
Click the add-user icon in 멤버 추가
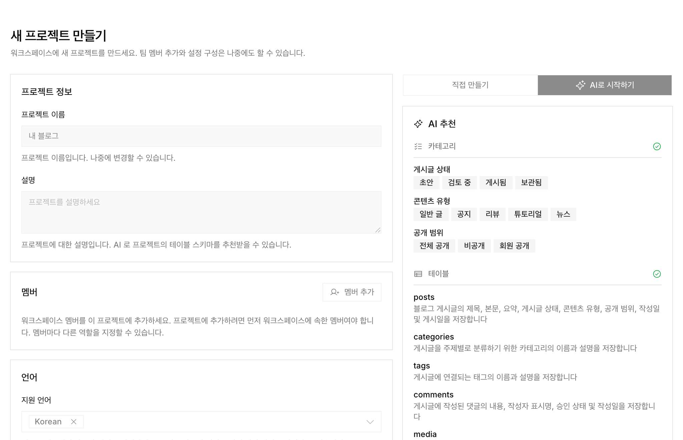tap(334, 292)
